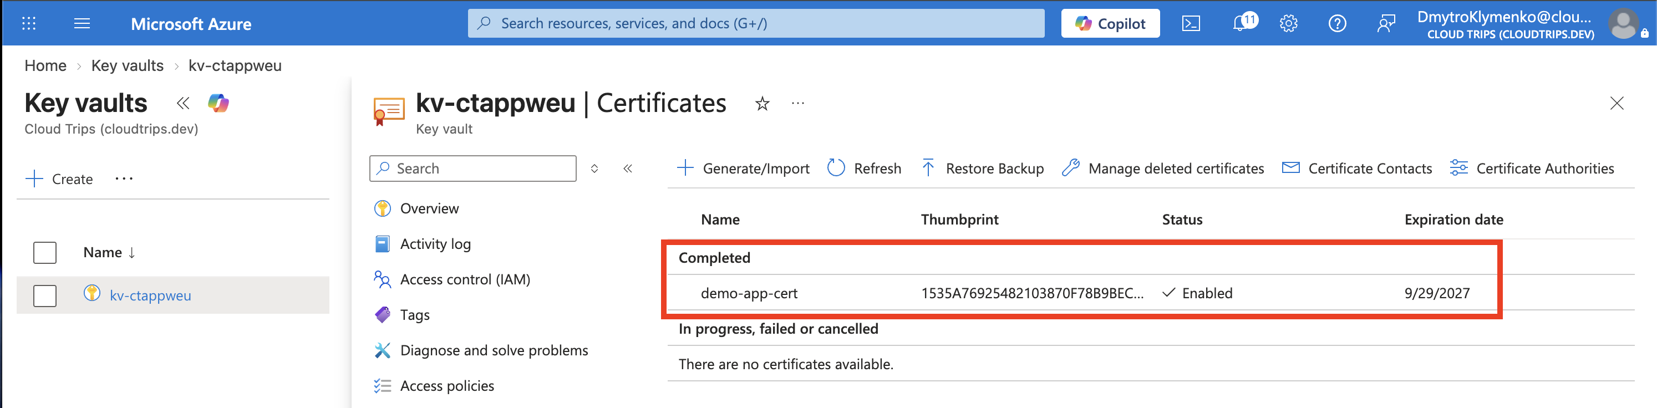Go to Key vaults breadcrumb
Image resolution: width=1657 pixels, height=408 pixels.
tap(128, 65)
